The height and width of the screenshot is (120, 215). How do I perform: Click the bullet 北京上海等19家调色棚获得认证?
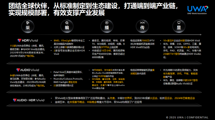(69, 47)
